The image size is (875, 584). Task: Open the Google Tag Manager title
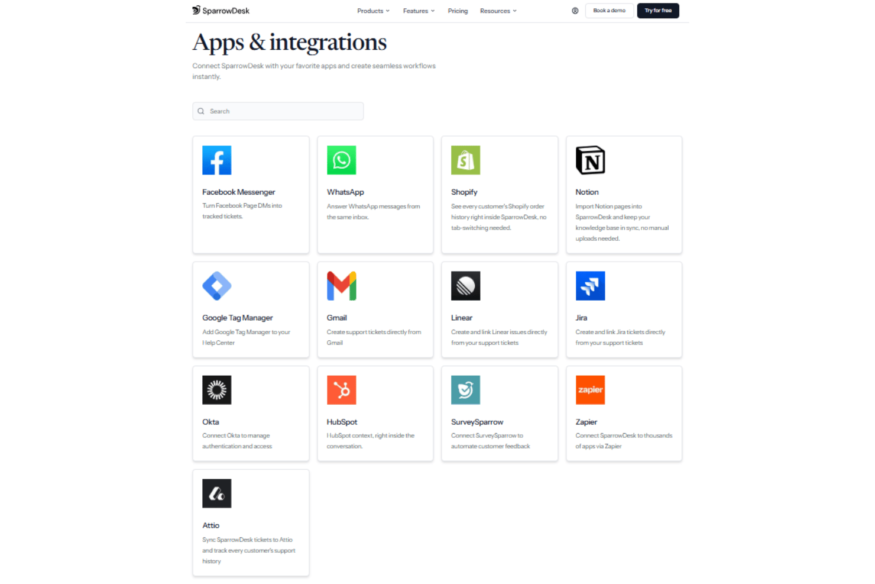pyautogui.click(x=238, y=318)
